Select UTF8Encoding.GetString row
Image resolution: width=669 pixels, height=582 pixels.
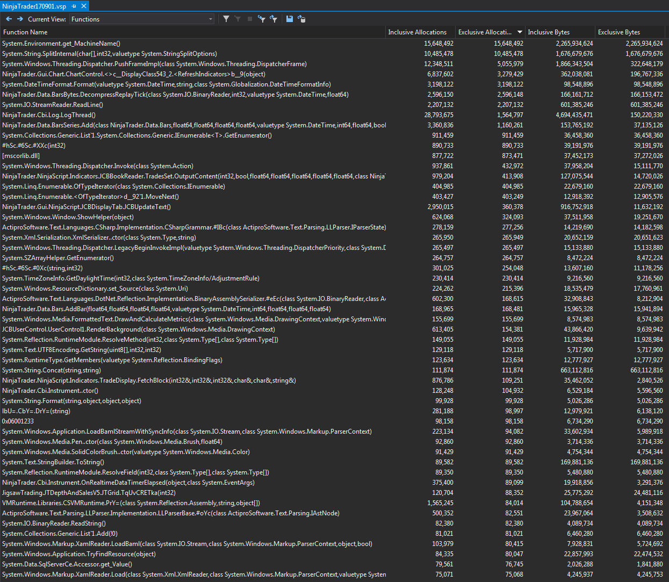click(x=333, y=350)
